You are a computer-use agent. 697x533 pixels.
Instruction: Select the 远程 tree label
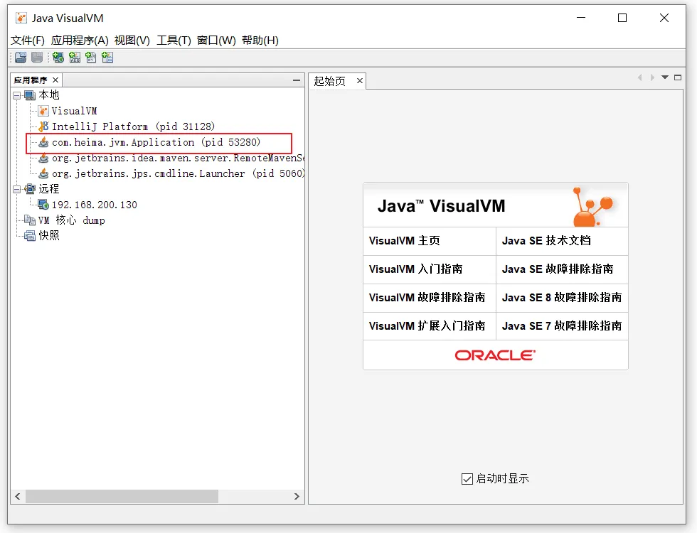click(x=49, y=189)
